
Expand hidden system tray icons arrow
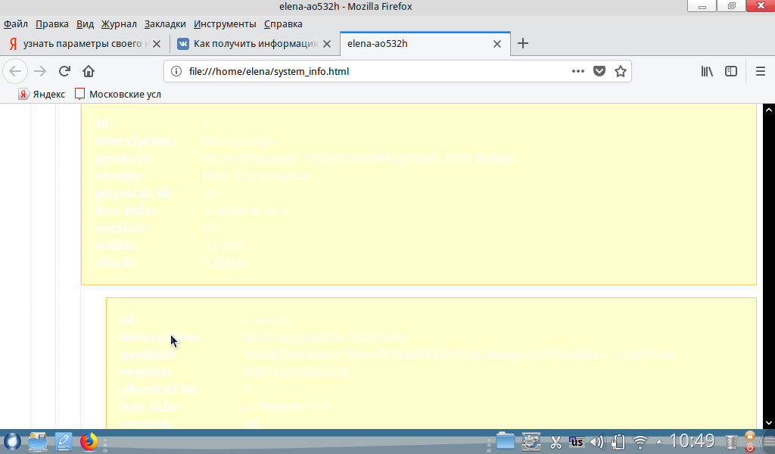coord(659,442)
